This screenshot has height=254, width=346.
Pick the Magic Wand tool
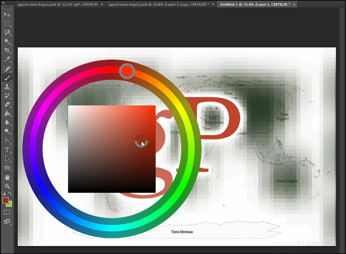pyautogui.click(x=8, y=41)
